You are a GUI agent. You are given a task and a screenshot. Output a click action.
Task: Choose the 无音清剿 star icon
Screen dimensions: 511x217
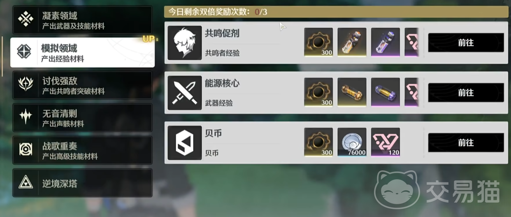click(26, 117)
